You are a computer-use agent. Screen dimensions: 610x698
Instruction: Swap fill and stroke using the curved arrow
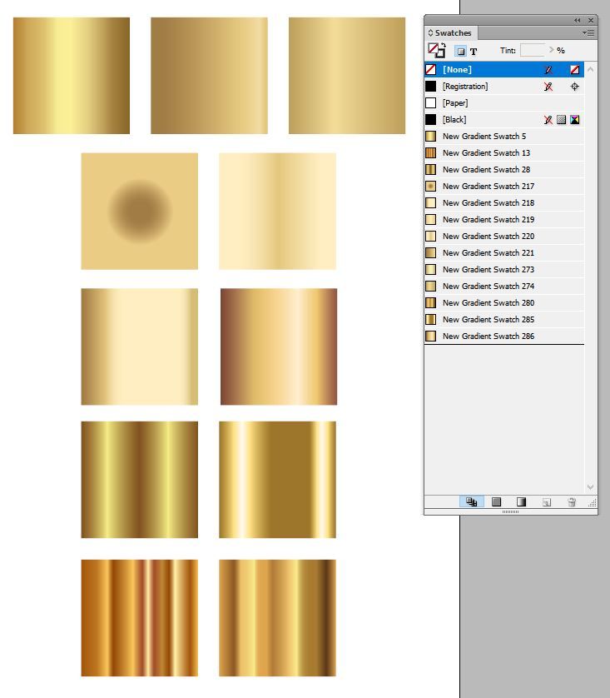click(x=443, y=46)
